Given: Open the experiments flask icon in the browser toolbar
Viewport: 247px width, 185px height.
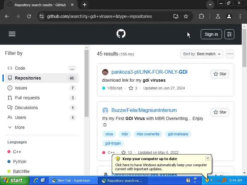Looking at the screenshot, I should coord(218,16).
